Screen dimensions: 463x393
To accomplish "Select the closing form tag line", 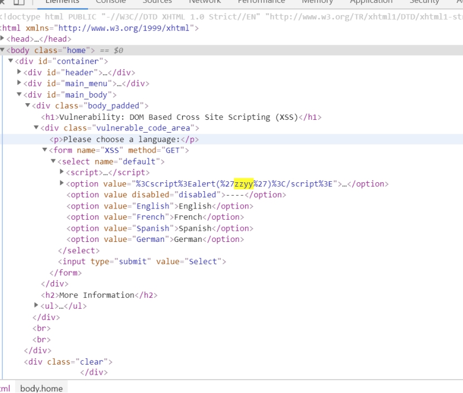I will (x=66, y=273).
